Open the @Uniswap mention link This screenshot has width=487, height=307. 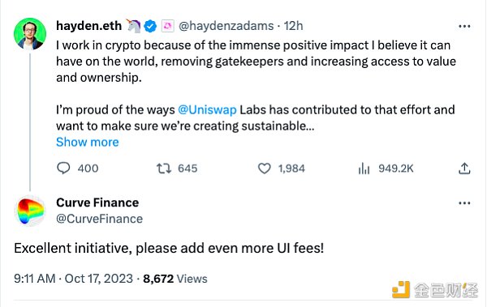(207, 110)
